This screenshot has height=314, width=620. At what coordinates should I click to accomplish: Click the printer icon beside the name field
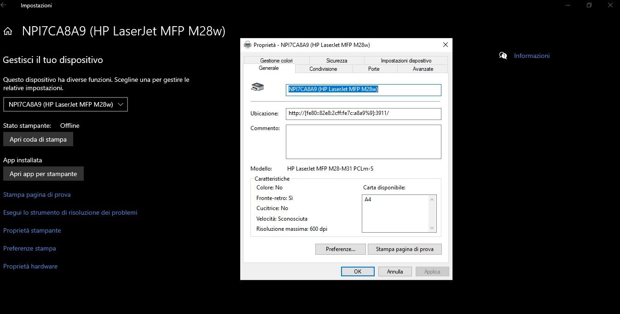[x=257, y=86]
